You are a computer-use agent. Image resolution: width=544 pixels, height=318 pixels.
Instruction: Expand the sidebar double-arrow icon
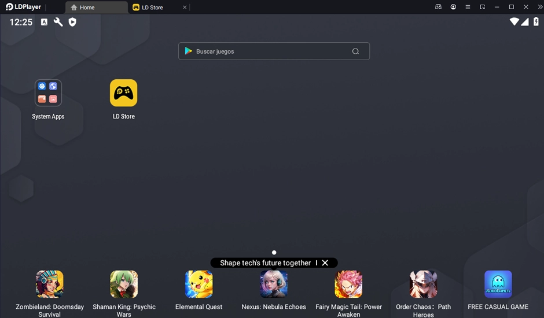(x=540, y=7)
